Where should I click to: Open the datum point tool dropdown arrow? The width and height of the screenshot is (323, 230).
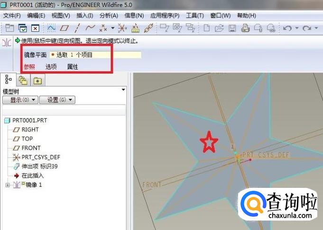(x=113, y=28)
